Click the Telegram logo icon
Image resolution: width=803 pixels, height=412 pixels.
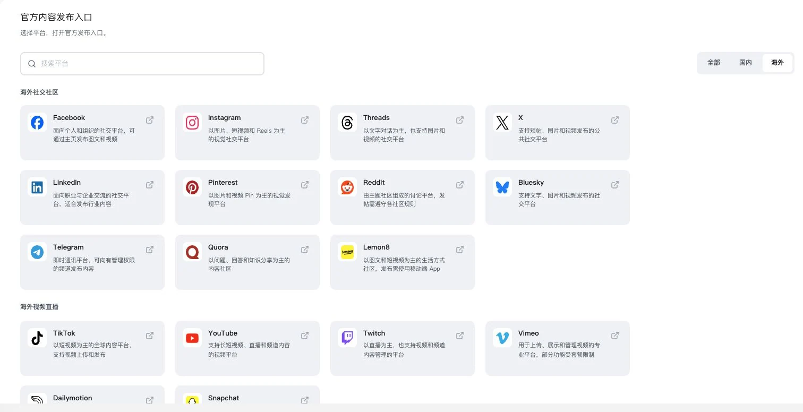(37, 252)
